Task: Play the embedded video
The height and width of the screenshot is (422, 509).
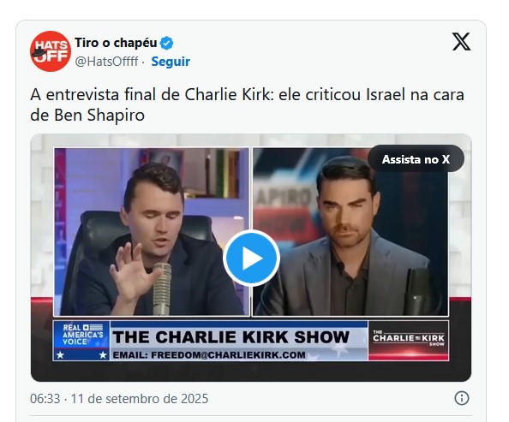Action: click(x=251, y=258)
